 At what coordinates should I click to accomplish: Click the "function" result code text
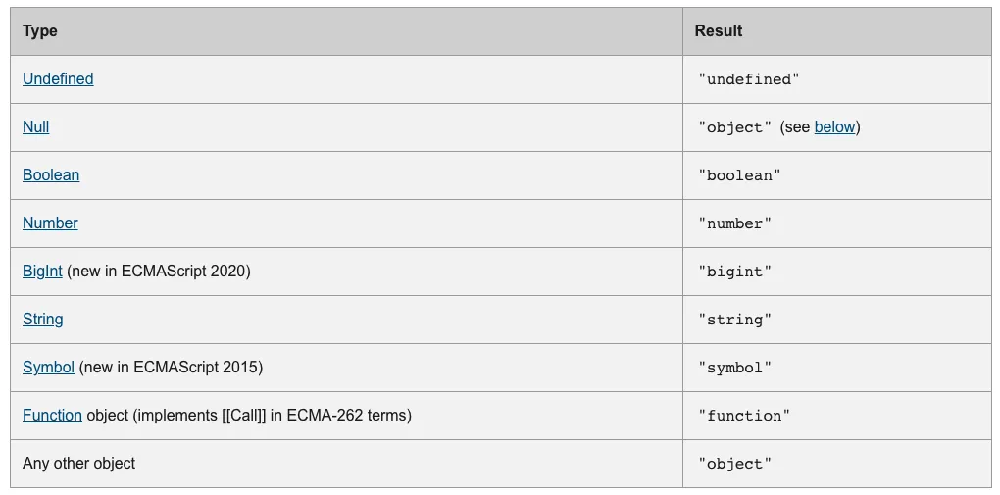(744, 416)
